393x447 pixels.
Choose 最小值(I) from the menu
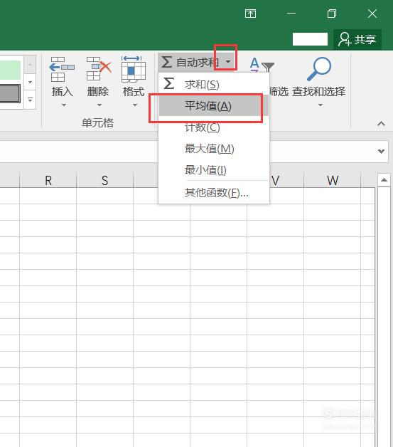[x=214, y=170]
